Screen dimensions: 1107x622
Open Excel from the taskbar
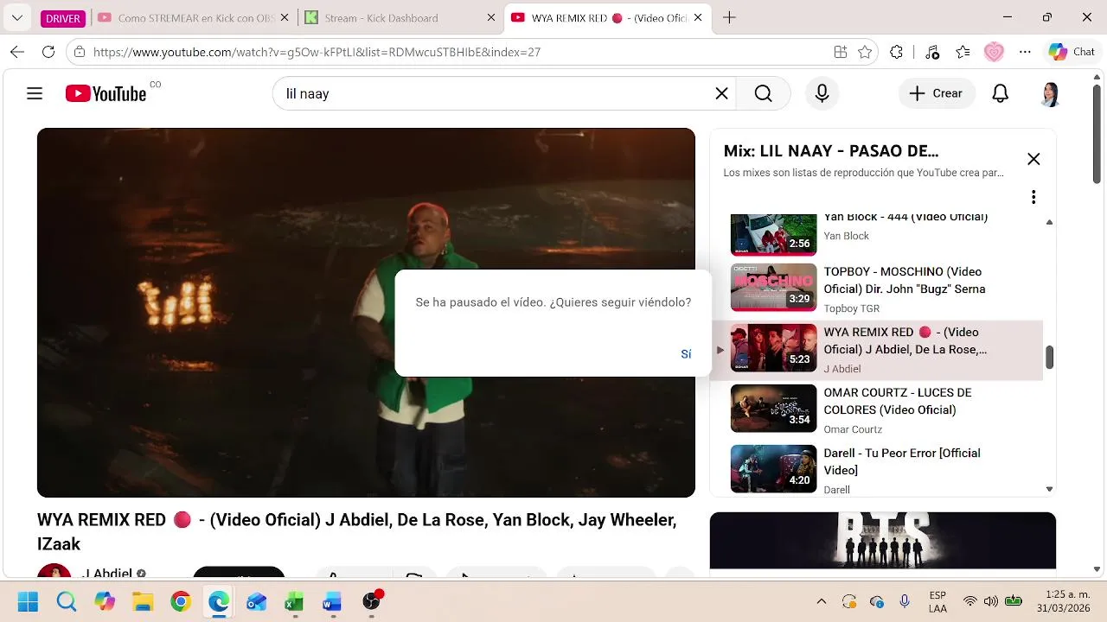pos(295,601)
